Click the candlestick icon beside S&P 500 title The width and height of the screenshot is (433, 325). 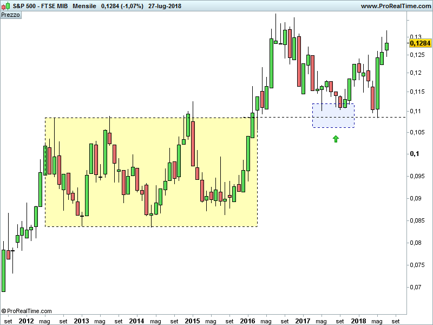tap(6, 6)
